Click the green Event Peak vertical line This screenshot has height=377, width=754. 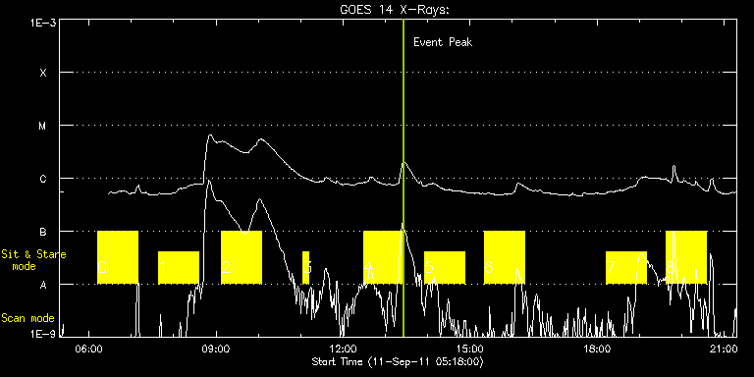404,178
